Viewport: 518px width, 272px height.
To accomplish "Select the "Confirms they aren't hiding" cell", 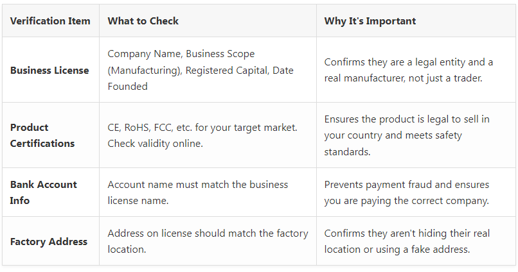I will point(405,241).
